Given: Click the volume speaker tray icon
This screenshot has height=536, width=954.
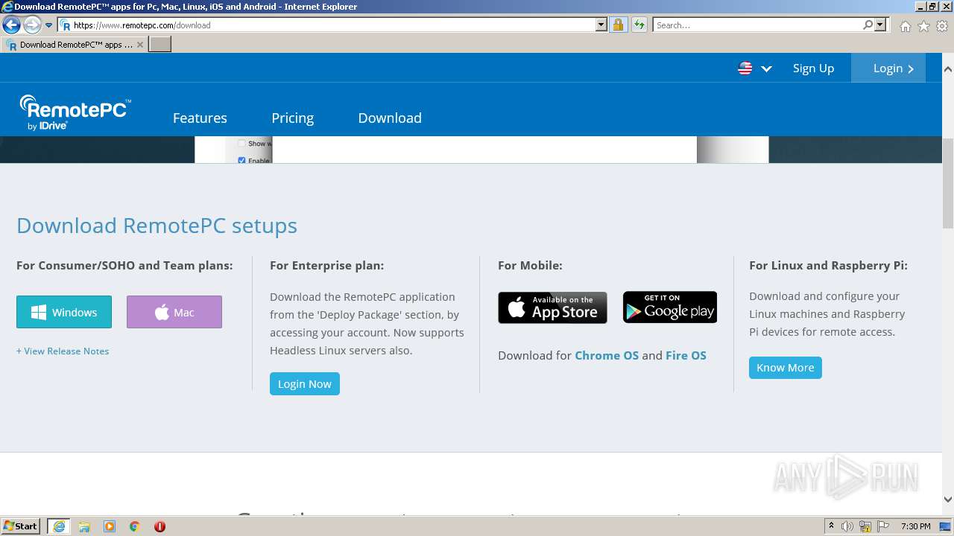Looking at the screenshot, I should (x=847, y=526).
